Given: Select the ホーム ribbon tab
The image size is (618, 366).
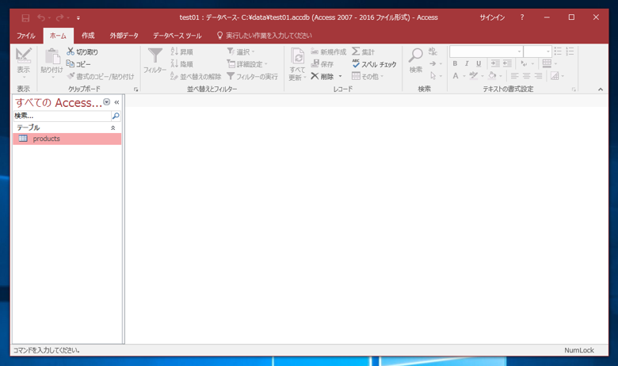Looking at the screenshot, I should pyautogui.click(x=58, y=36).
